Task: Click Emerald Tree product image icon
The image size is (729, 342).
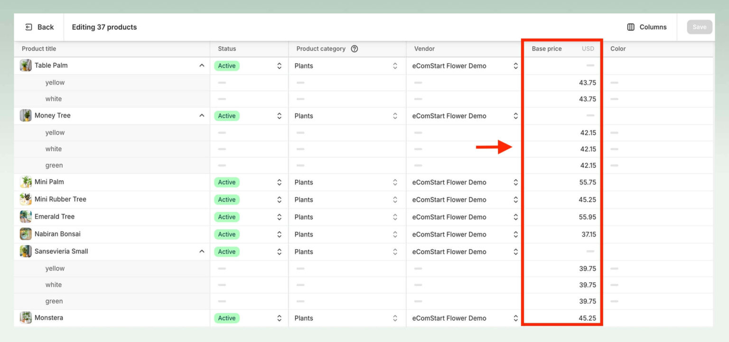Action: pyautogui.click(x=26, y=216)
